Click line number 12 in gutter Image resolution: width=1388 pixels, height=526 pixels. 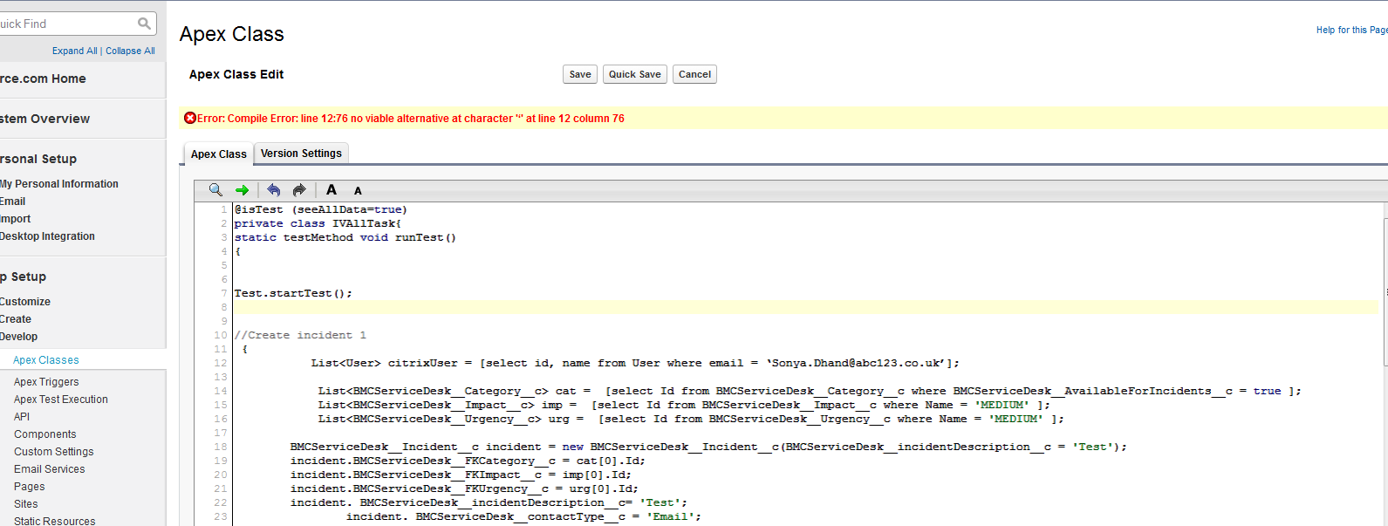(221, 363)
